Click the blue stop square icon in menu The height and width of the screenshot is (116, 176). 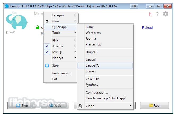[47, 66]
